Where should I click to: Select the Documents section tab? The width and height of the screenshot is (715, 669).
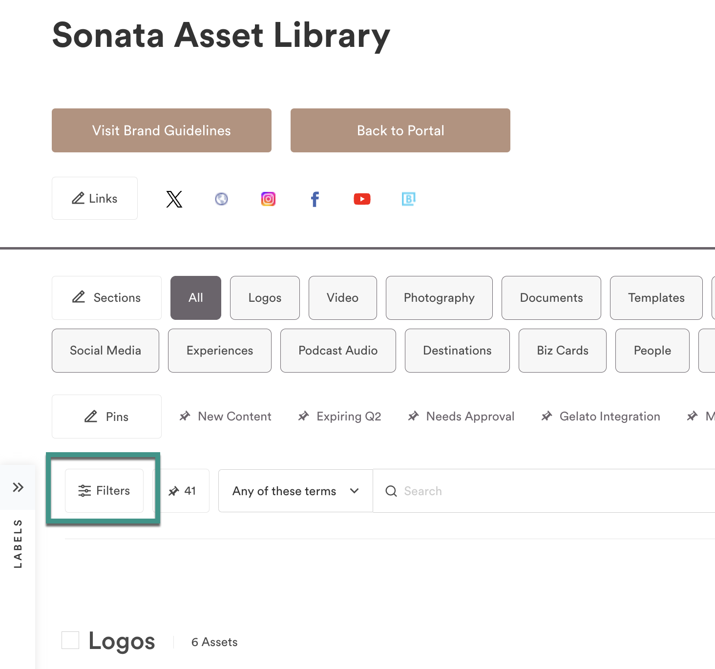(x=551, y=298)
